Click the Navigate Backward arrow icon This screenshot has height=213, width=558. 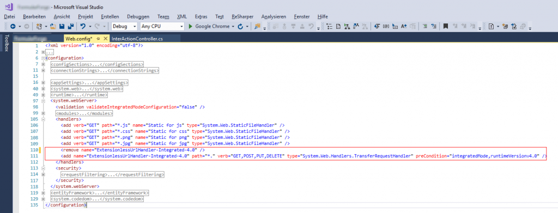tap(13, 26)
